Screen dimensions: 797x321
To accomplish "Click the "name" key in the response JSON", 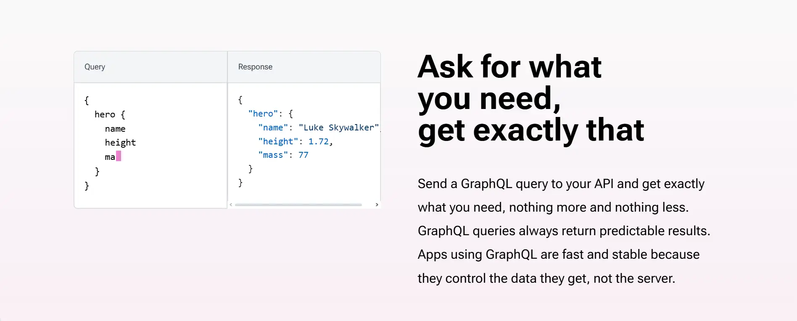I will [273, 127].
